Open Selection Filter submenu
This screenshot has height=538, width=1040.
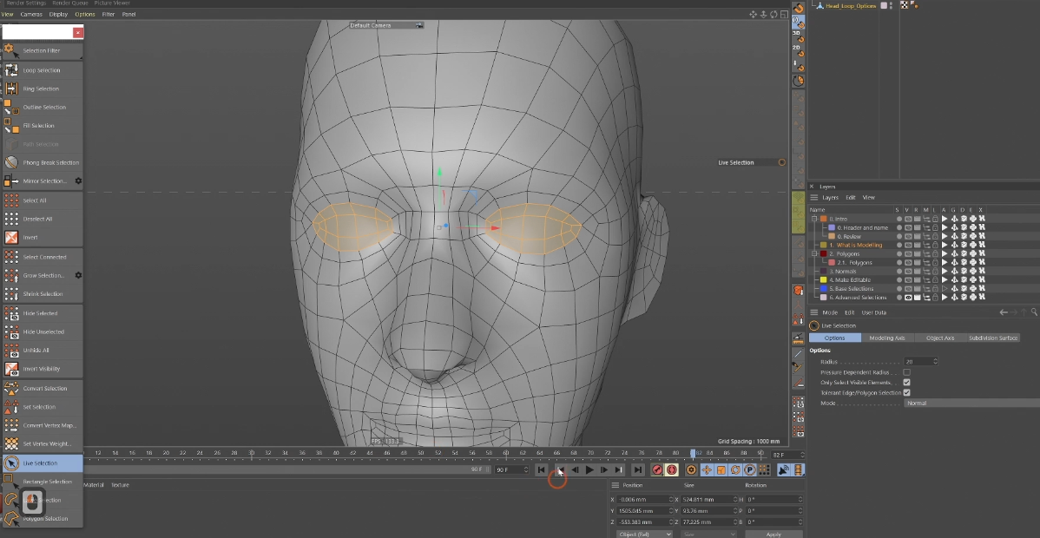point(43,50)
